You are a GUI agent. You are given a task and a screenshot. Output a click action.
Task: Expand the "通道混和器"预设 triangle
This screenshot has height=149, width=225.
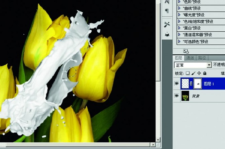click(179, 34)
